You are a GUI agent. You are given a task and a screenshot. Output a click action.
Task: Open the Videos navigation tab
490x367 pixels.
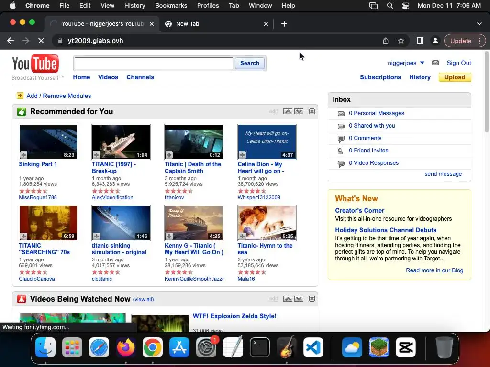(x=108, y=77)
